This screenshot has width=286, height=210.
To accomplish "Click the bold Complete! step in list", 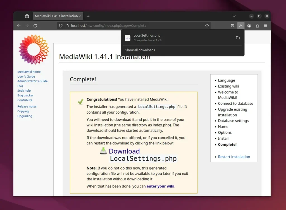I will 227,145.
